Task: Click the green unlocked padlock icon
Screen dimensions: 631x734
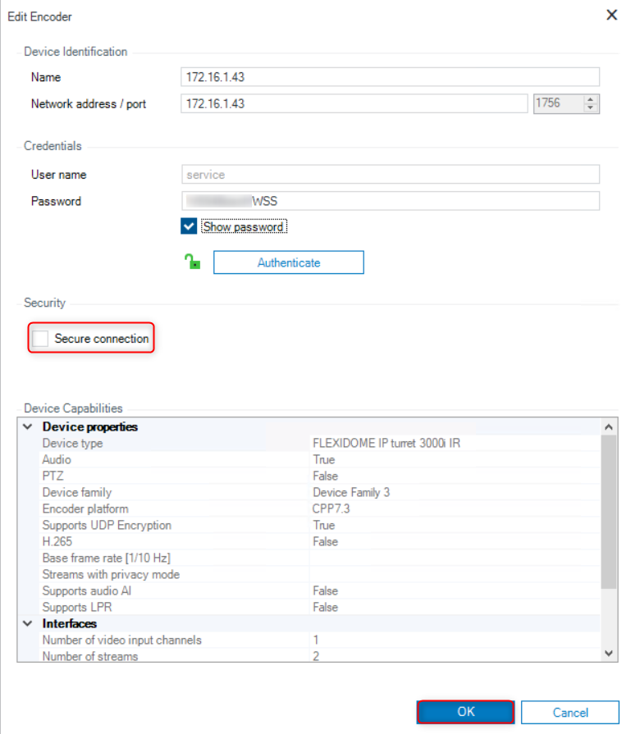Action: click(192, 262)
